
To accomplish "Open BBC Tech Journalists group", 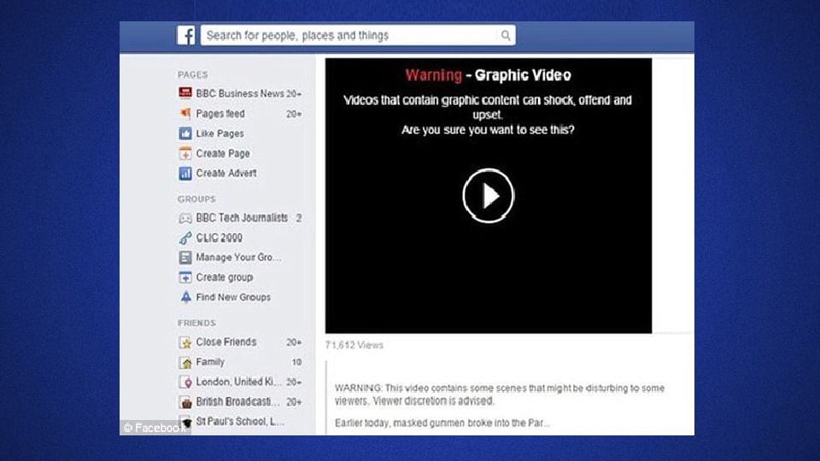I will click(242, 218).
